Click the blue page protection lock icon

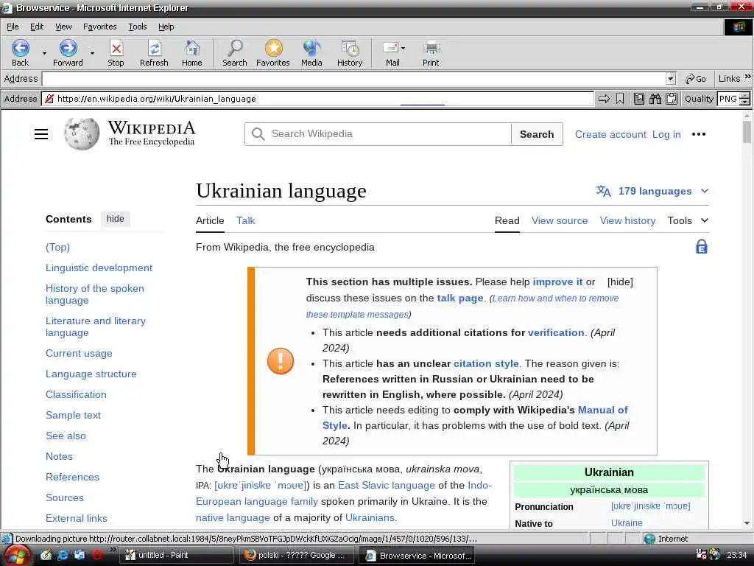point(702,247)
